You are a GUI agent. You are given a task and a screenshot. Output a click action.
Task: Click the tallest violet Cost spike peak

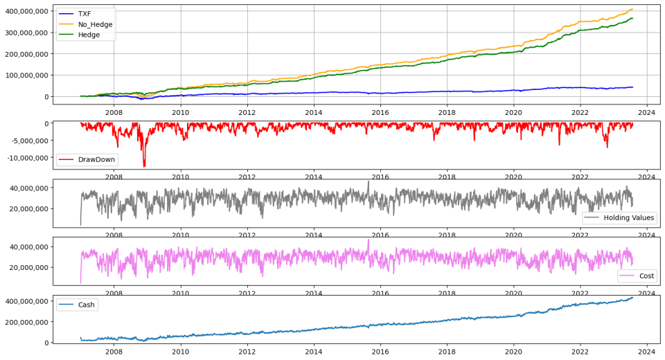pyautogui.click(x=369, y=240)
